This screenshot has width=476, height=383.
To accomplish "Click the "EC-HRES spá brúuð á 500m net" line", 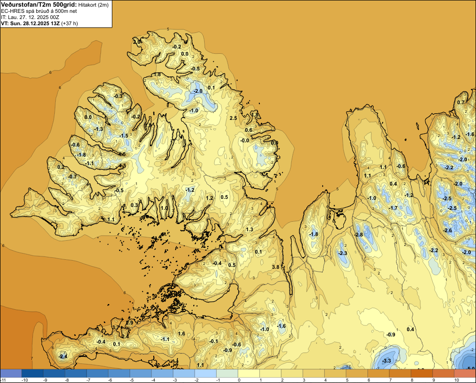I will tap(39, 11).
